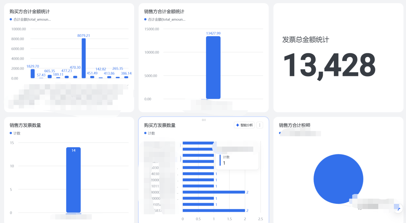Click the 5000.00 axis label

(x=152, y=76)
